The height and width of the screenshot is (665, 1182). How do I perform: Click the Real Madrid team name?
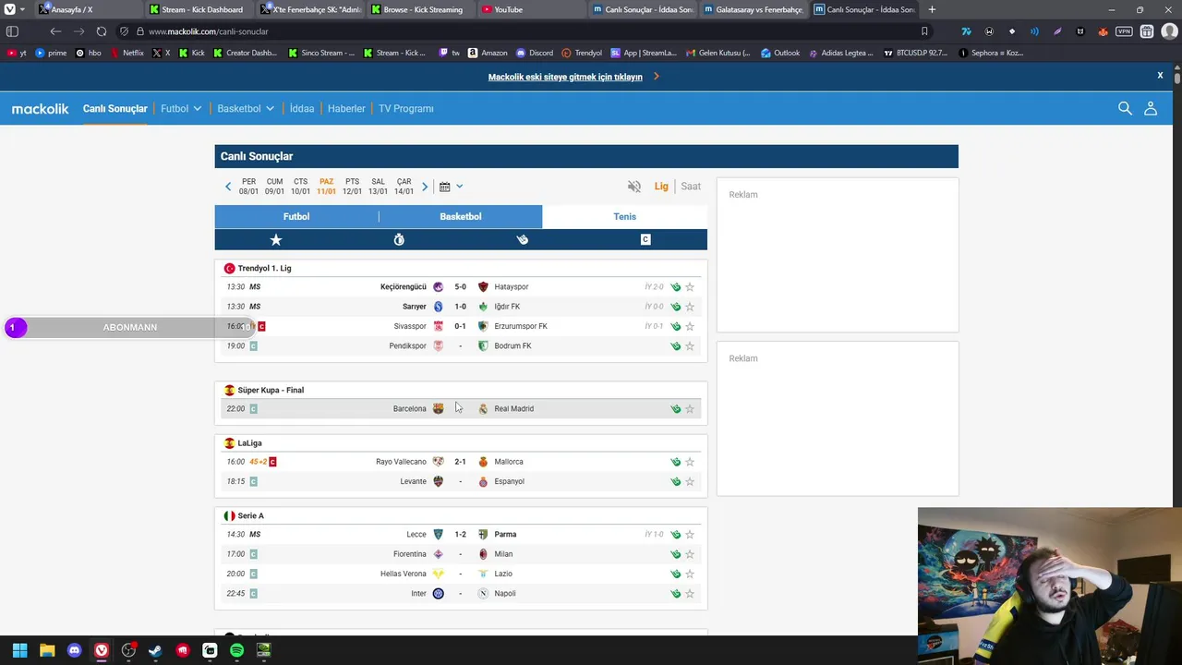(513, 409)
